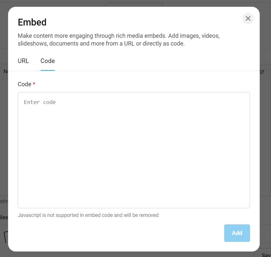This screenshot has height=257, width=271.
Task: Switch to the URL tab
Action: [x=23, y=61]
